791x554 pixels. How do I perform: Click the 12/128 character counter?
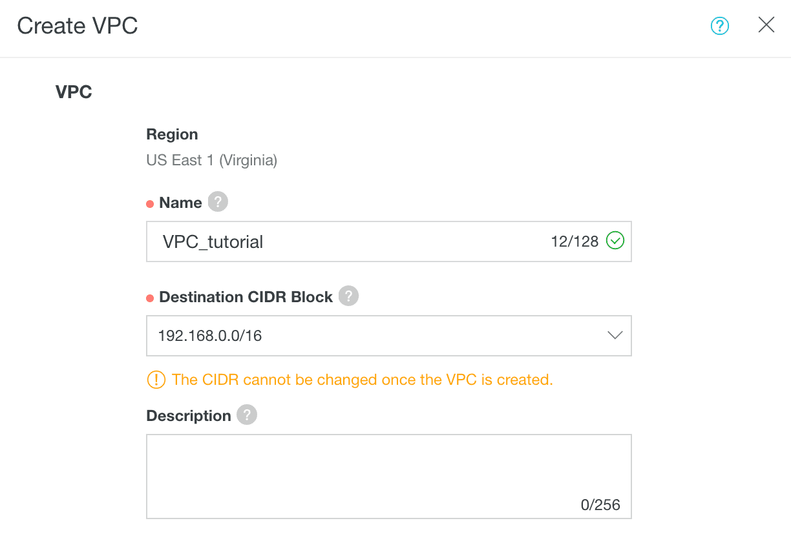pos(575,242)
